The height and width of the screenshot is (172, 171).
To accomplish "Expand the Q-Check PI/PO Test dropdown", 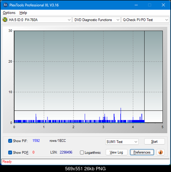I will (145, 20).
